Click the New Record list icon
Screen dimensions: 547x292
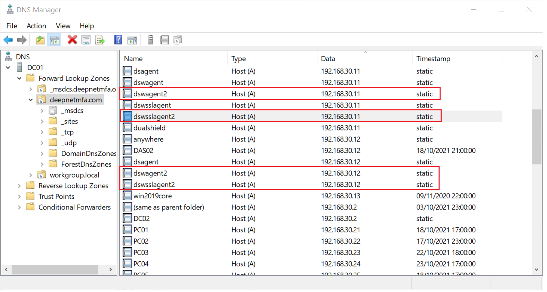click(165, 40)
